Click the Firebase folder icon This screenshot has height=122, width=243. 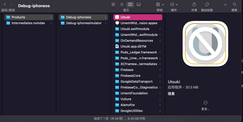[117, 70]
